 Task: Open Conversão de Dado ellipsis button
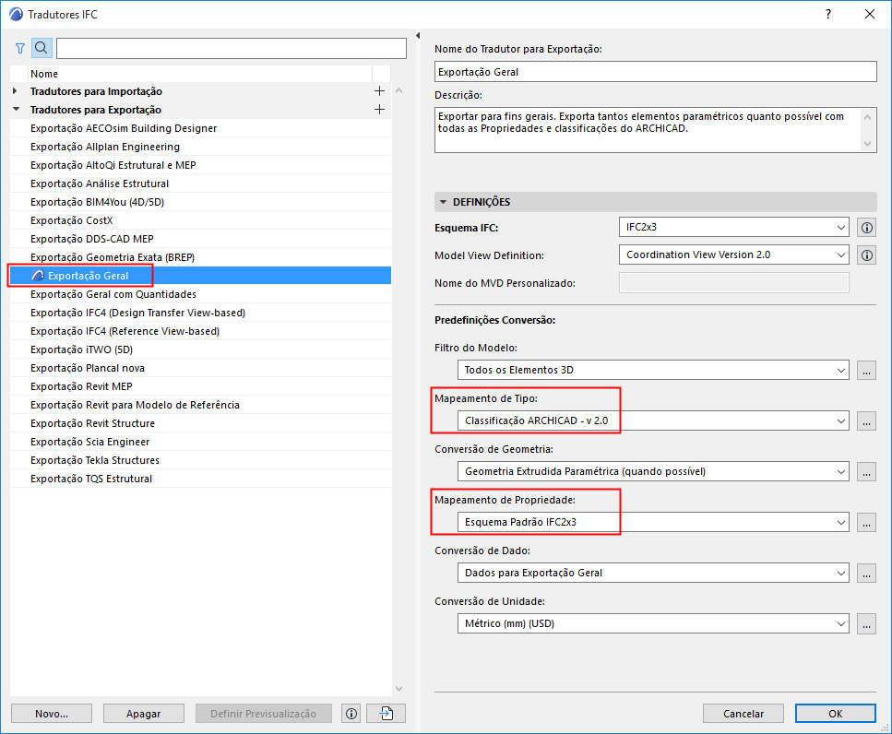tap(866, 573)
